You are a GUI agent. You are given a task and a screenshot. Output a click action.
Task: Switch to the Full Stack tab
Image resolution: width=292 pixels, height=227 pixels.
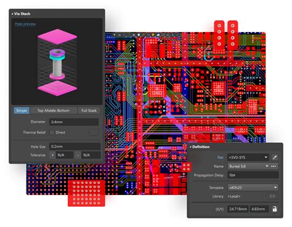pos(89,111)
